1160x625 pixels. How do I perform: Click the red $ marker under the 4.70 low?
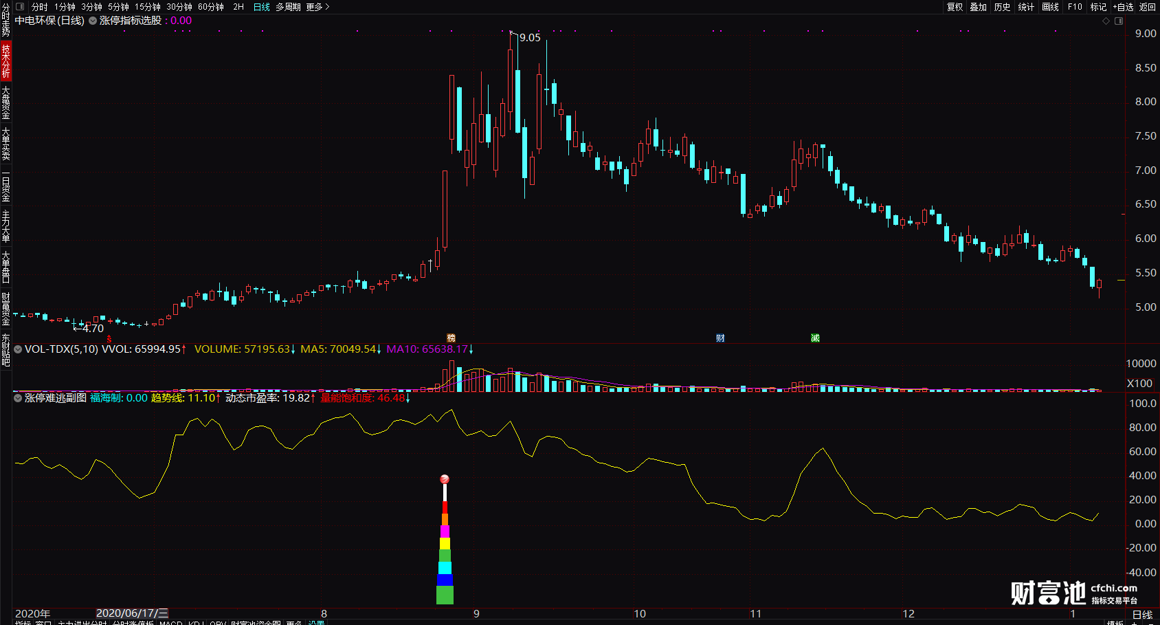point(109,339)
